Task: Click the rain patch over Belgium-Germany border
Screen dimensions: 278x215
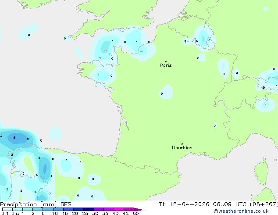Action: tap(203, 38)
